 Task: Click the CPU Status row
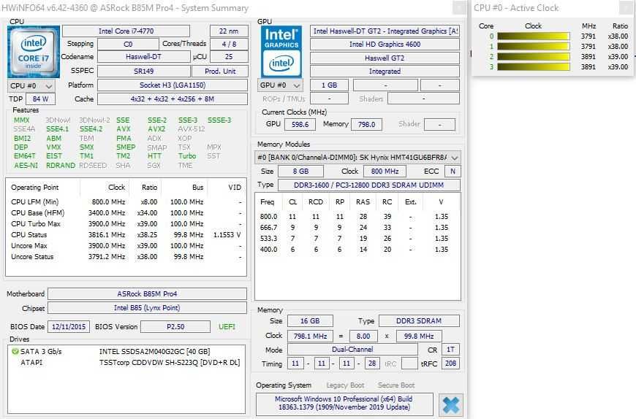coord(126,235)
